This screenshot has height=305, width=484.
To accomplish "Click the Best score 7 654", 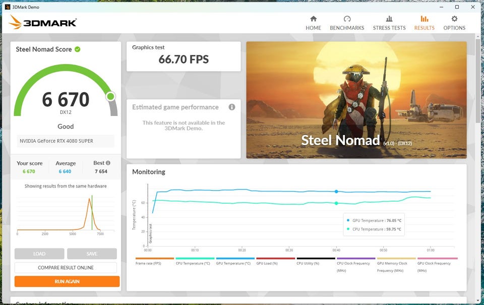I will [x=101, y=171].
